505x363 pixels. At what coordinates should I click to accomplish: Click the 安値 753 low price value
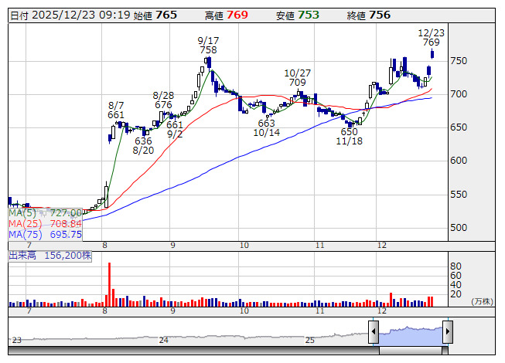point(298,15)
